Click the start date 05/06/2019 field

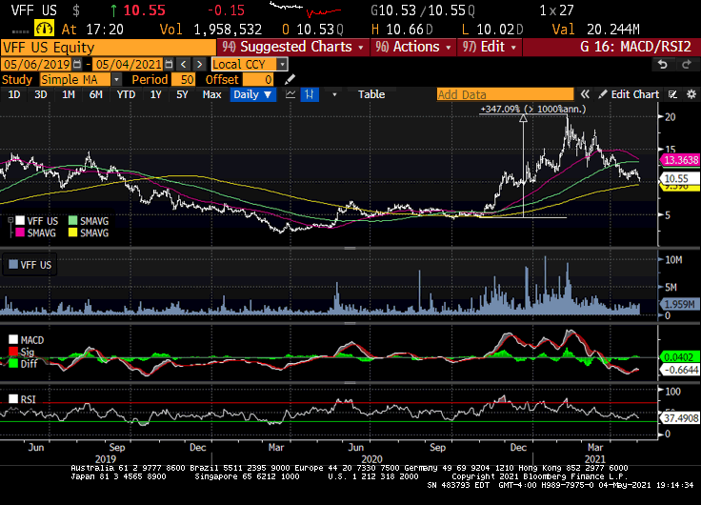tap(36, 65)
